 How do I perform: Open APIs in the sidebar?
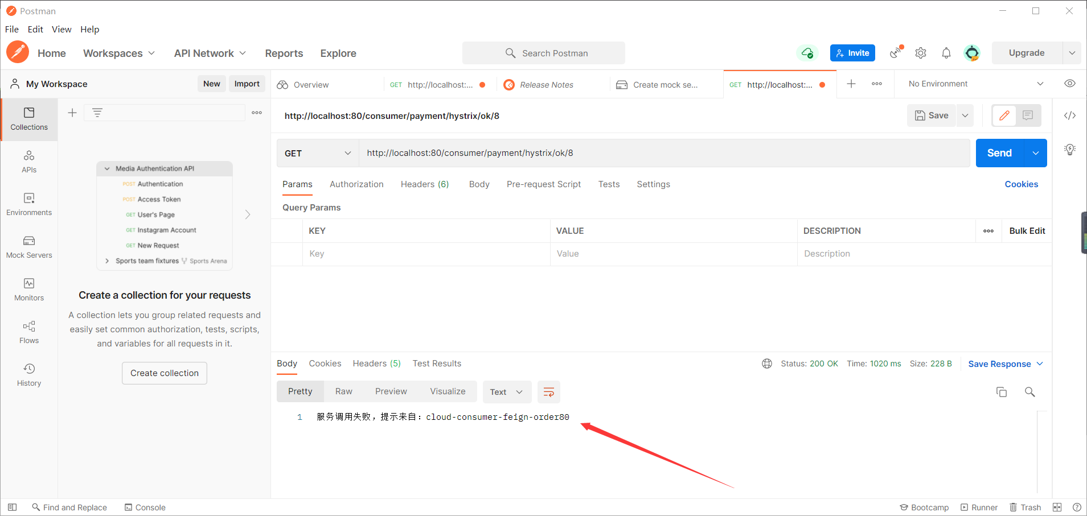click(29, 162)
